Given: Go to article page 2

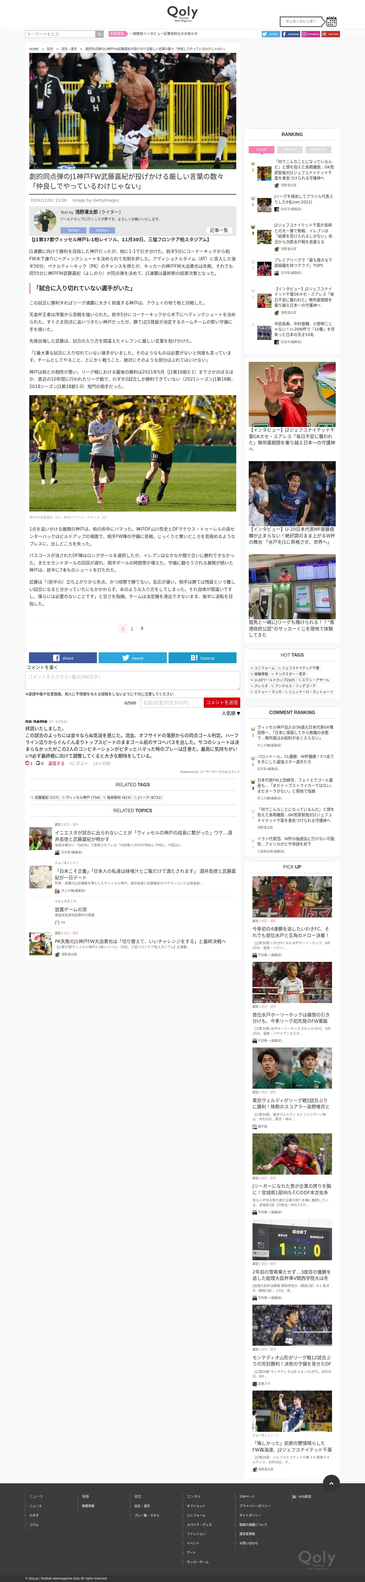Looking at the screenshot, I should click(132, 628).
